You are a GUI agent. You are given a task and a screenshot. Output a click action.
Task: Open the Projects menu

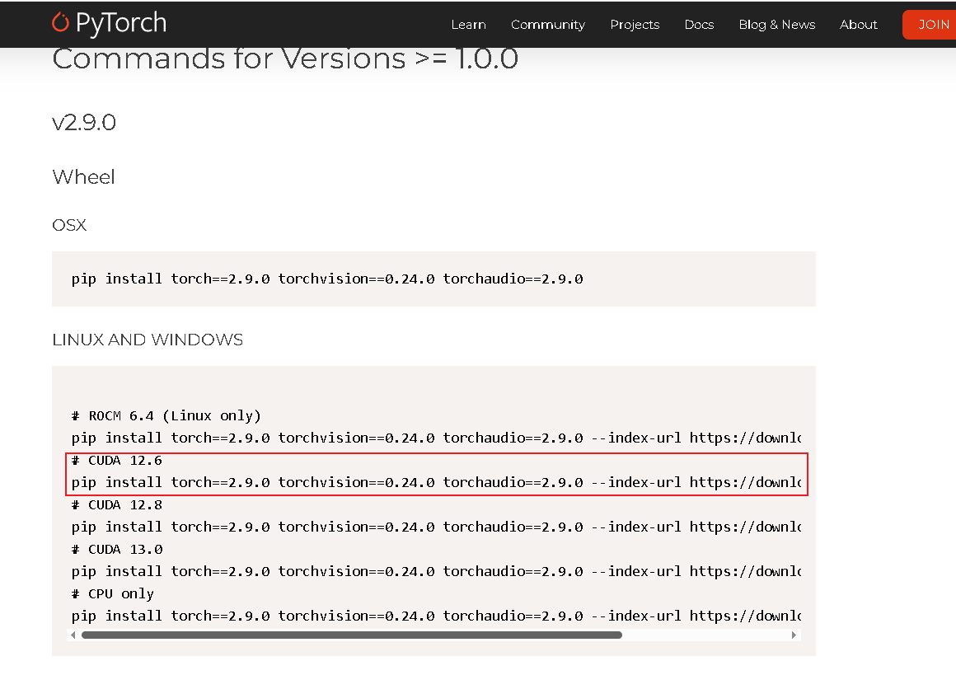(635, 25)
